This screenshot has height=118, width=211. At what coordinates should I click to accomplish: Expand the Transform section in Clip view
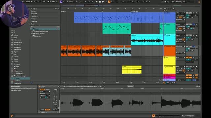(x=40, y=112)
